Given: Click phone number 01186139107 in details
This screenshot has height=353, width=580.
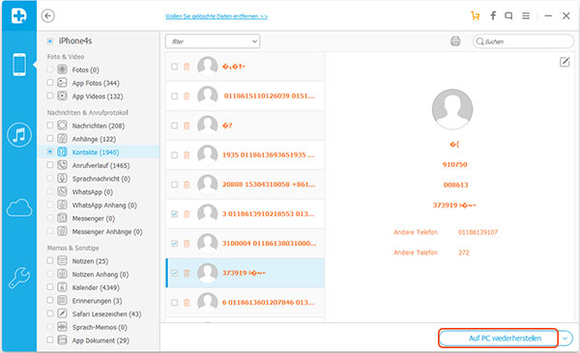Looking at the screenshot, I should tap(478, 232).
